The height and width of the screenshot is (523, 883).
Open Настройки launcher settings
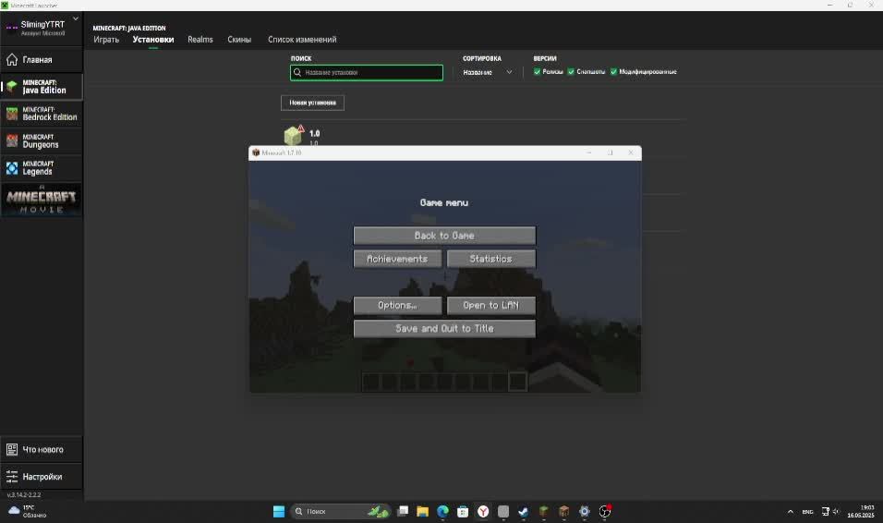pos(42,476)
